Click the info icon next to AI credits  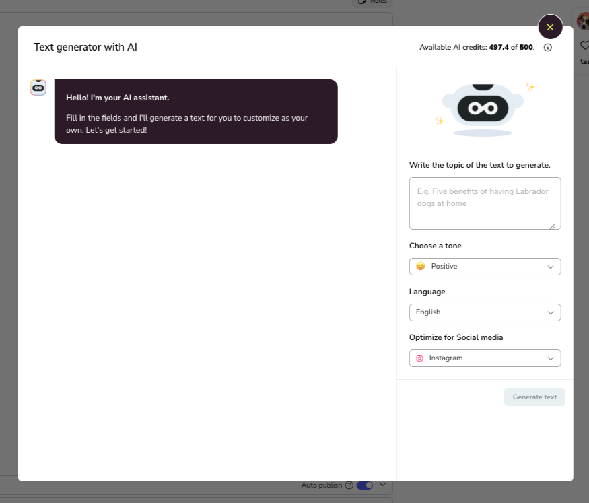coord(547,47)
